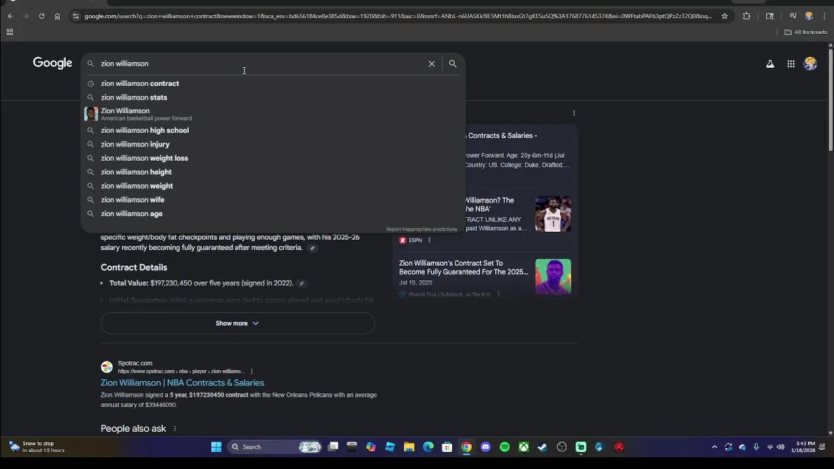Reload the page with refresh icon
The image size is (834, 469).
click(41, 16)
